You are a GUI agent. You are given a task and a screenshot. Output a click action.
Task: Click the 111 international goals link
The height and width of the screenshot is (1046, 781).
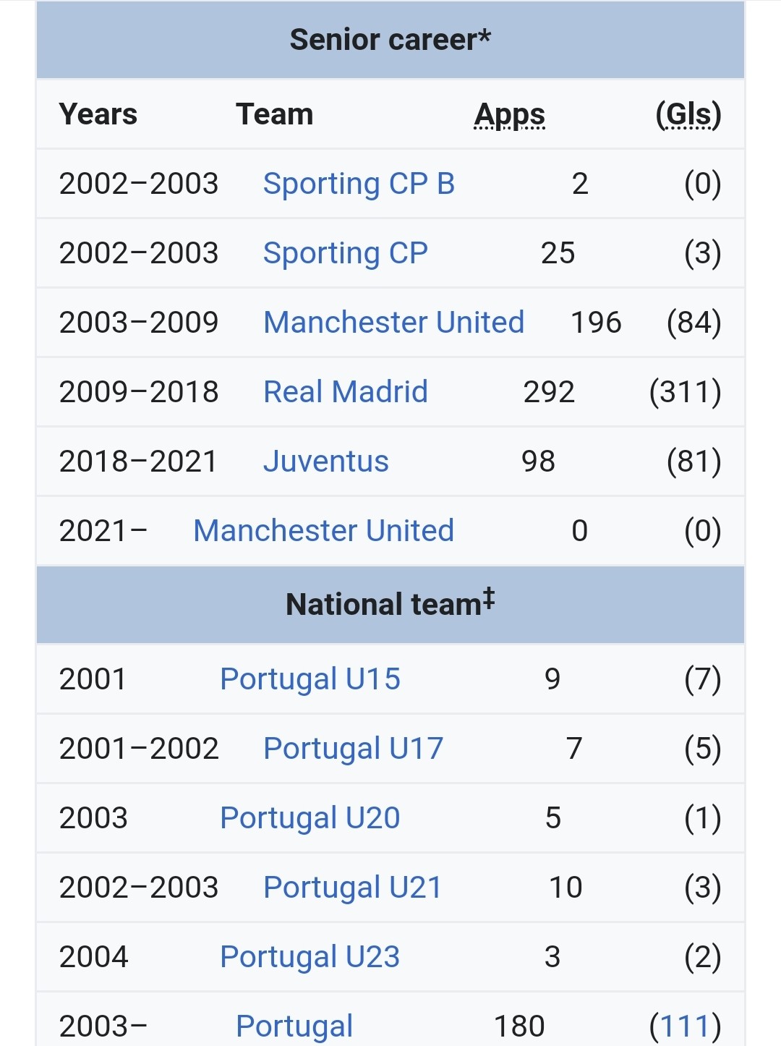click(684, 1026)
